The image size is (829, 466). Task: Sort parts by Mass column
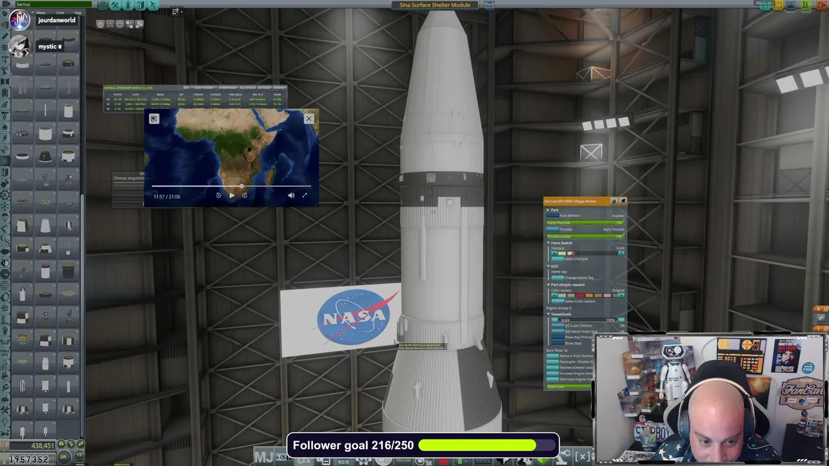[41, 12]
